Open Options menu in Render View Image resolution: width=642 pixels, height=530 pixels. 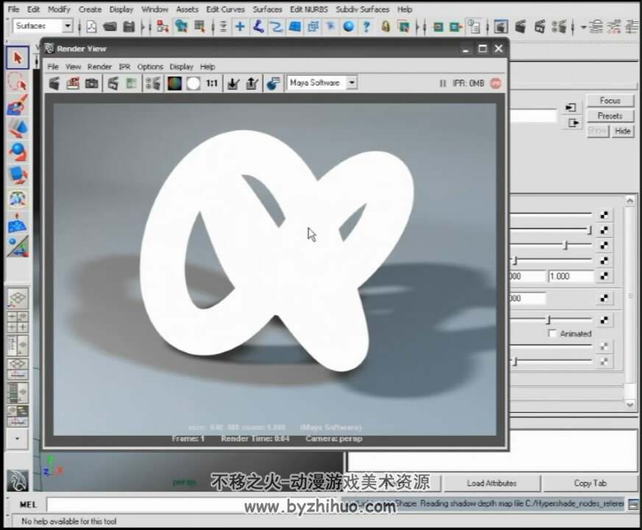tap(150, 67)
